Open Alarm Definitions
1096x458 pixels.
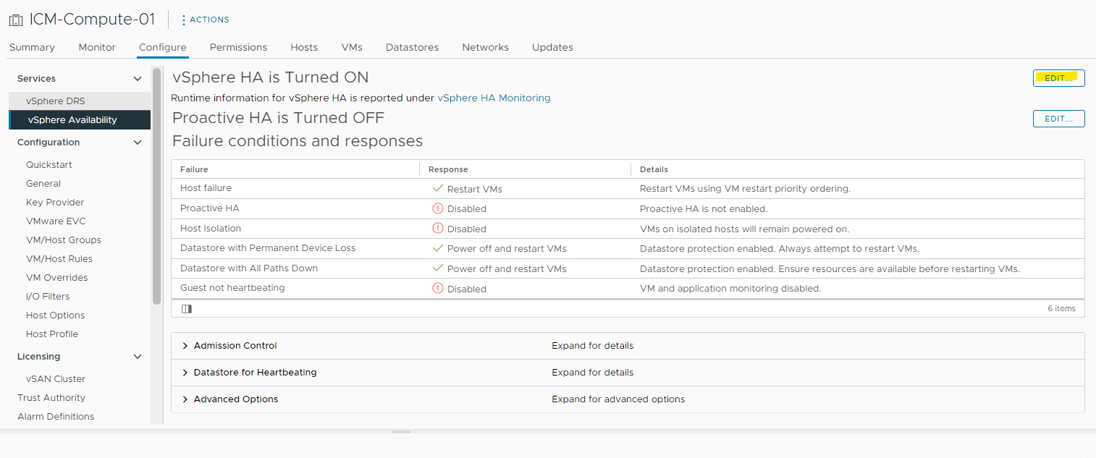[x=56, y=416]
